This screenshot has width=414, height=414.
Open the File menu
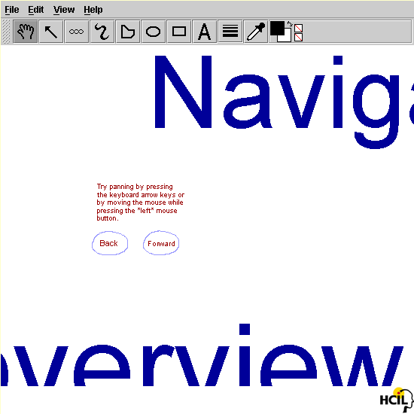(11, 10)
